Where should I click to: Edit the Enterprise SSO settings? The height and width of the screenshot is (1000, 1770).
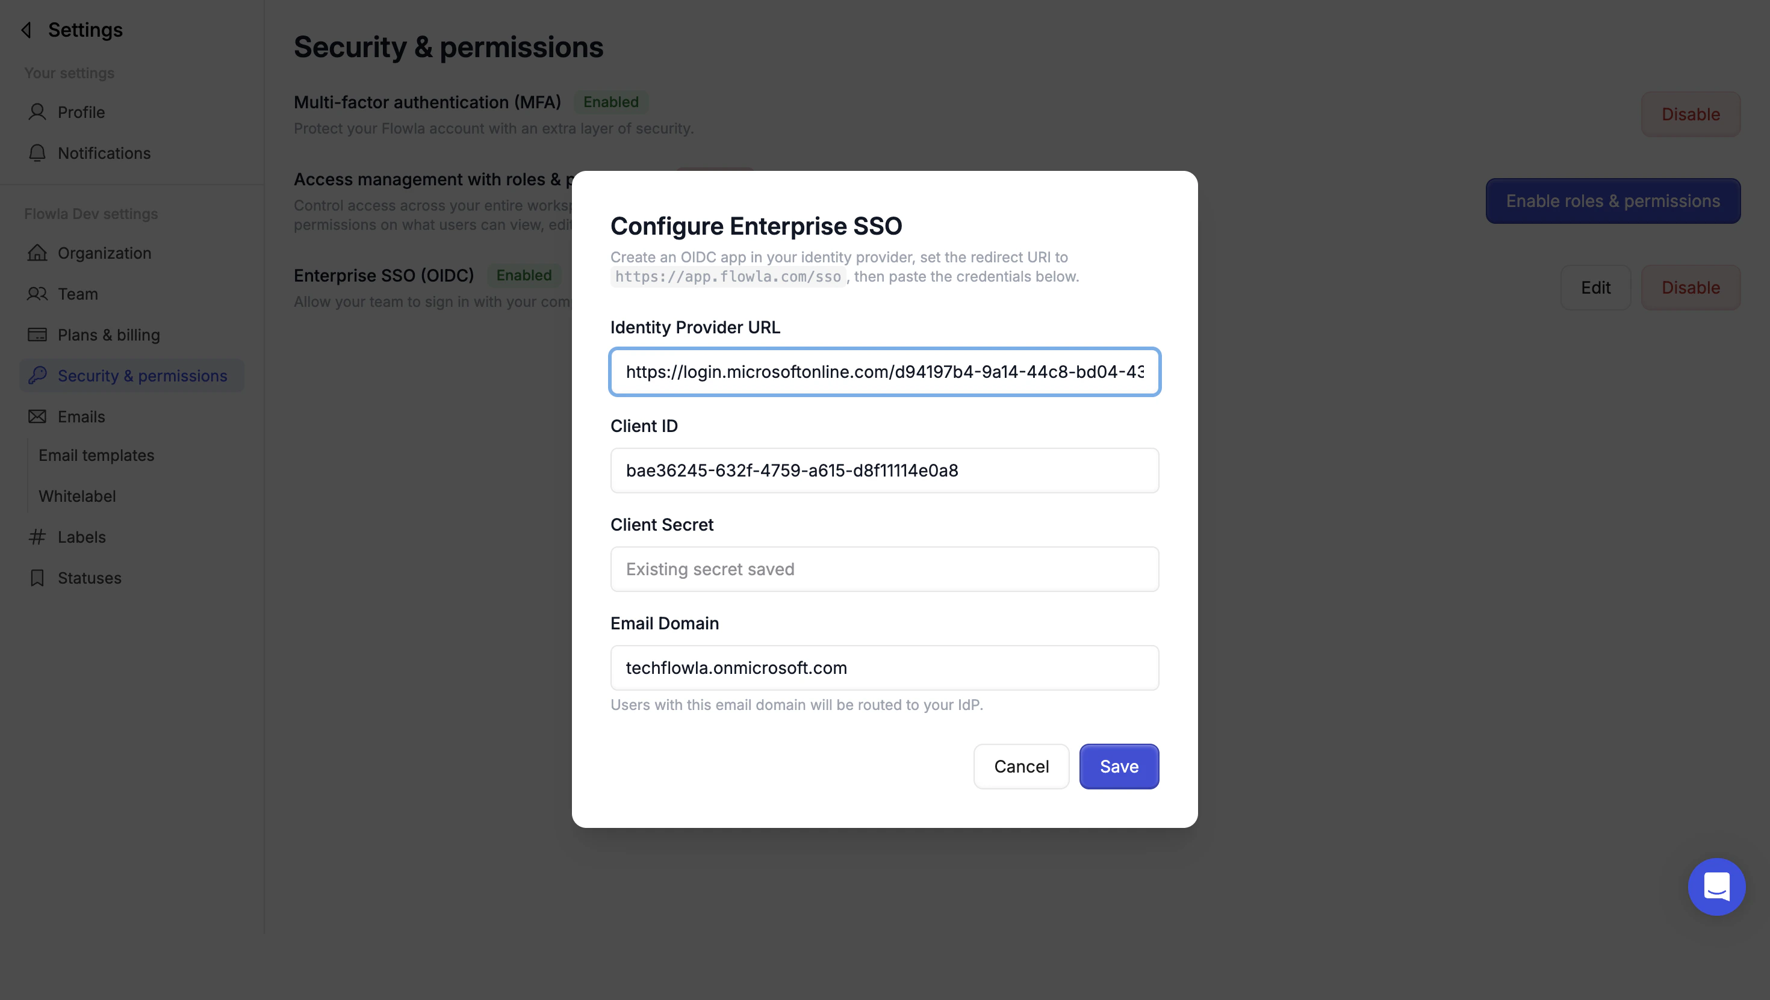coord(1595,287)
